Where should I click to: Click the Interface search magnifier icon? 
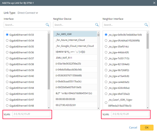coord(47,25)
